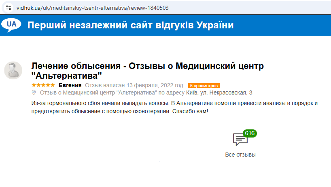The image size is (331, 187).
Task: Open the "Перший незалежний сайт відгуків України" header title
Action: pyautogui.click(x=131, y=25)
